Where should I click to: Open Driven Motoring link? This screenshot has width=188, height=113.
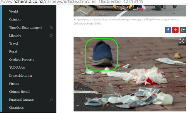[21, 76]
